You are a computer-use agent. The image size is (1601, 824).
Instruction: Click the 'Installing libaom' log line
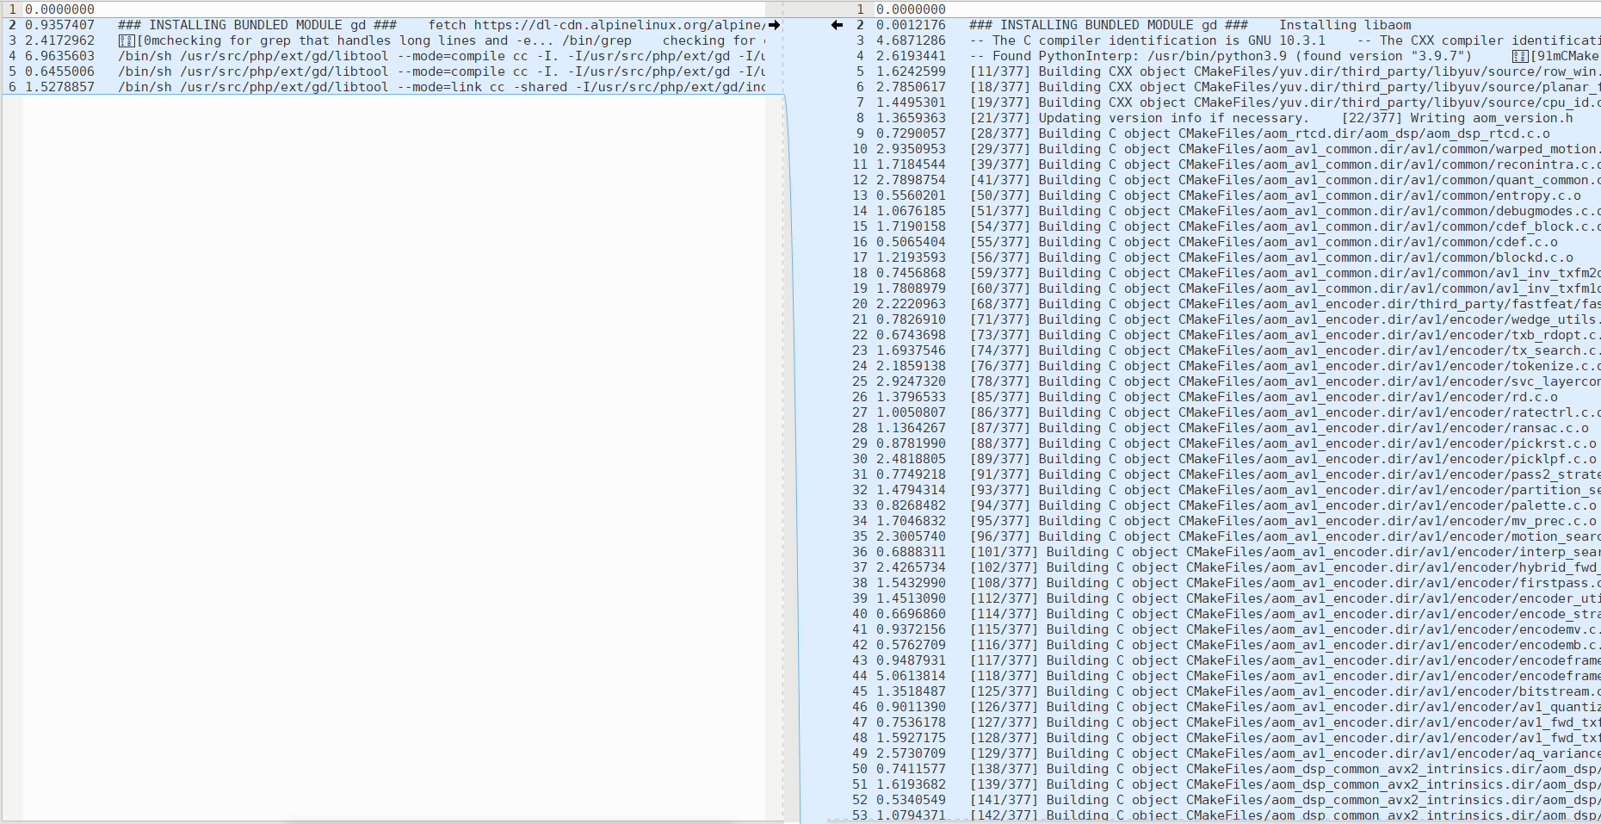1343,25
